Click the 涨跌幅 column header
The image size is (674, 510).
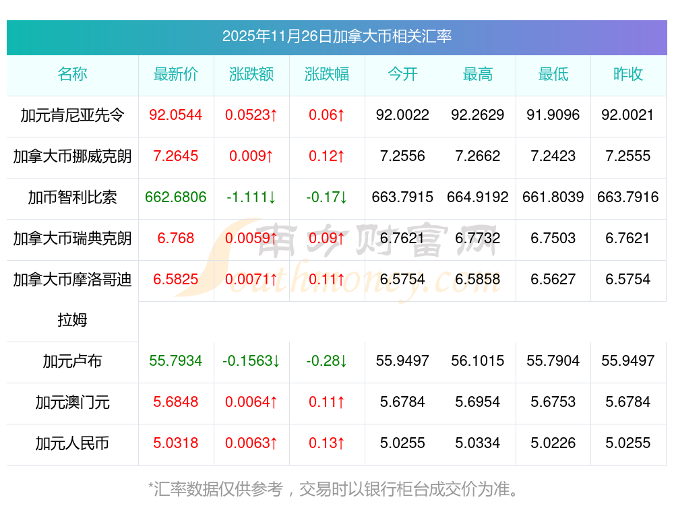327,75
